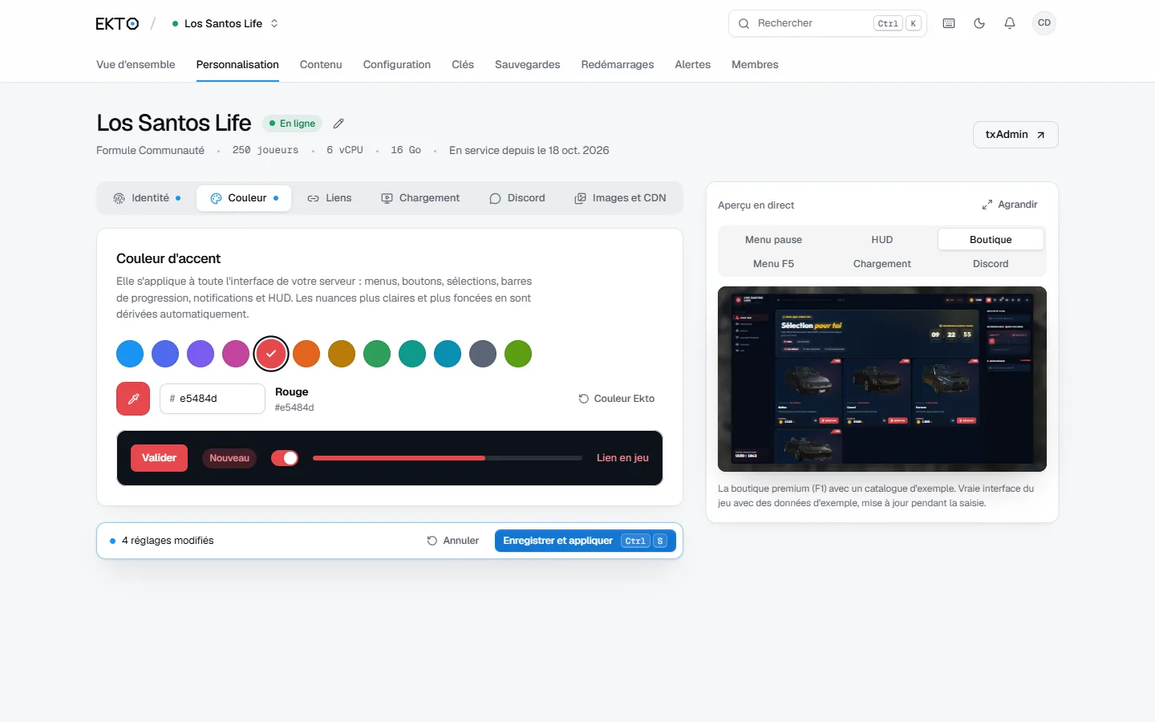1155x722 pixels.
Task: Pick the purple accent swatch
Action: pyautogui.click(x=201, y=354)
